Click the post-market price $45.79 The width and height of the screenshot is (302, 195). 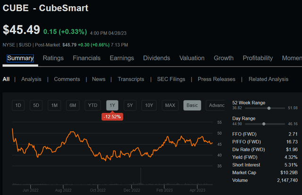click(69, 45)
